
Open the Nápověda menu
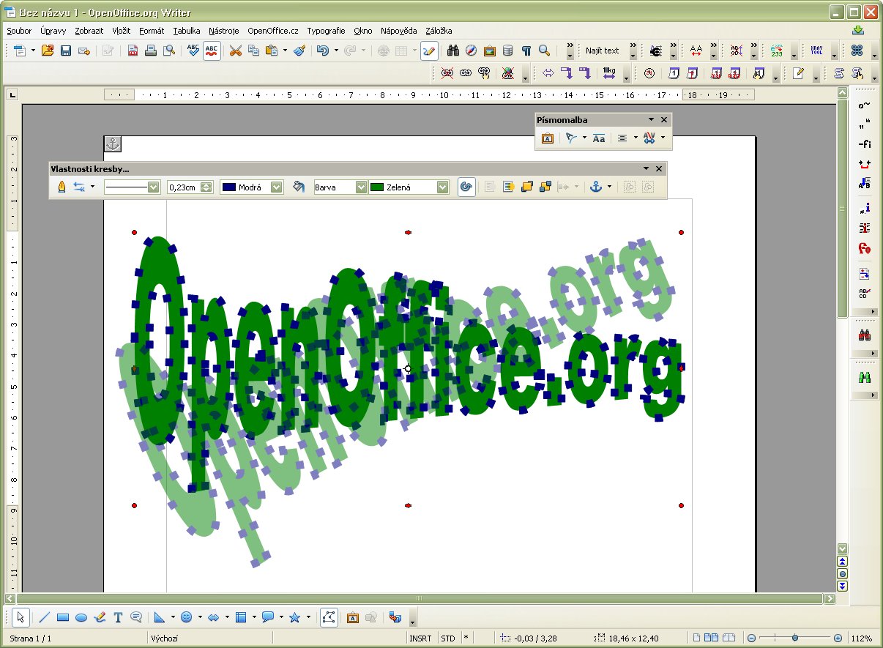coord(399,31)
